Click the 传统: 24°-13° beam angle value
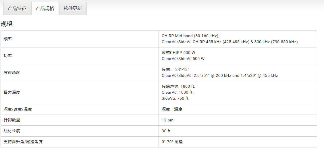 click(176, 69)
